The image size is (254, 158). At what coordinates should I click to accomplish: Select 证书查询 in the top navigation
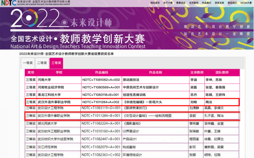(193, 3)
